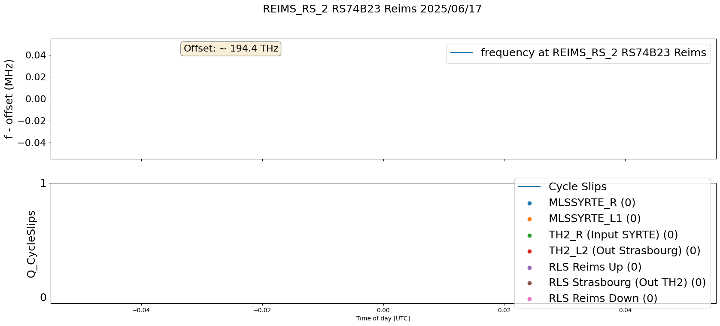Click the purple marker beside RLS Reims Up
Image resolution: width=720 pixels, height=326 pixels.
pos(529,268)
